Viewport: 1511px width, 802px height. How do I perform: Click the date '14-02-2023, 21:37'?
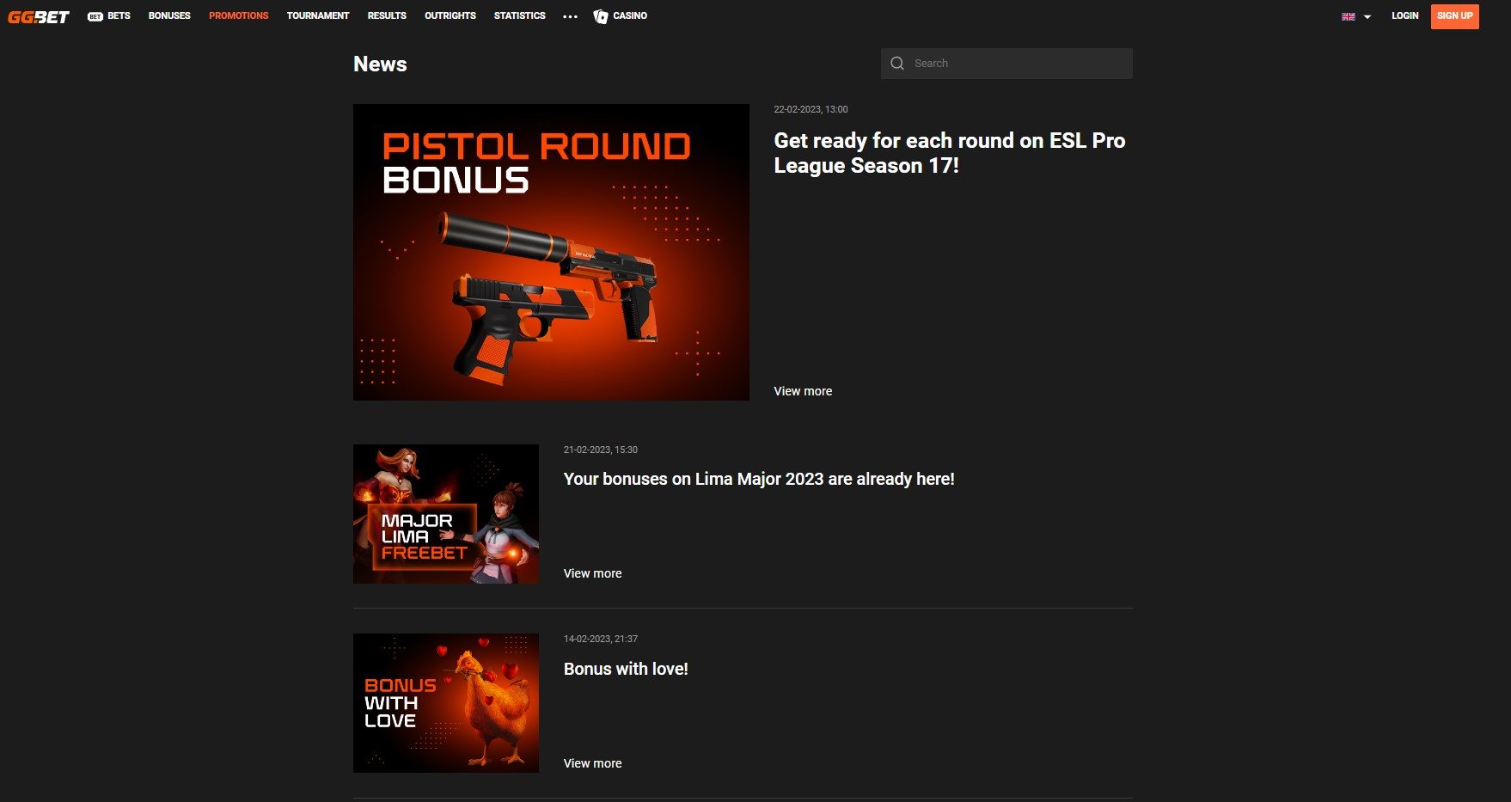tap(601, 639)
